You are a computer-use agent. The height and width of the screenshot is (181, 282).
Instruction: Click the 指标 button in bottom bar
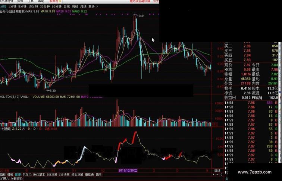(3, 175)
